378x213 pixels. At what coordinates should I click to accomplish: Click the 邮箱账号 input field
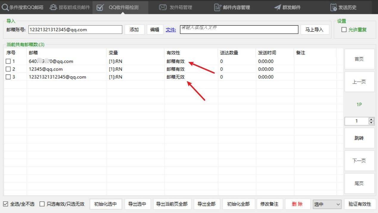click(75, 29)
